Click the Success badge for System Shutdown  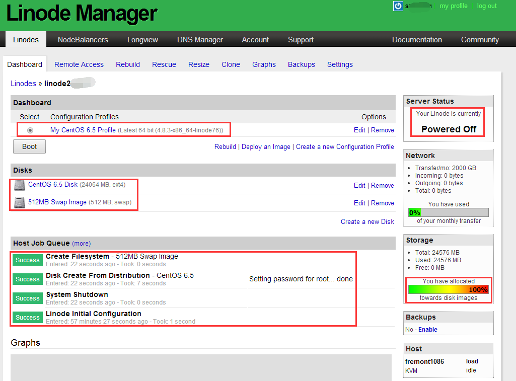[28, 298]
